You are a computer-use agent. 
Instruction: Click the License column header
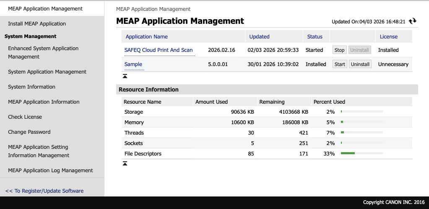coord(388,36)
